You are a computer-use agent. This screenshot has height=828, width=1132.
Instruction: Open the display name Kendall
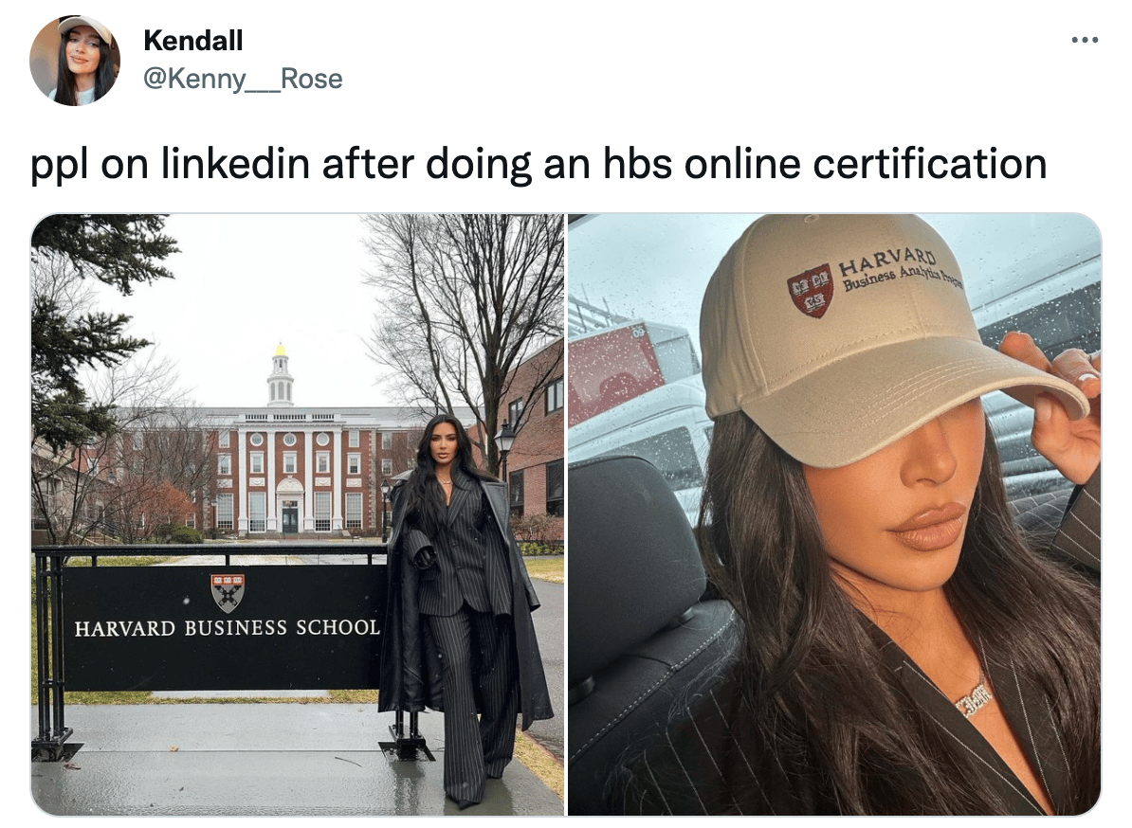192,41
